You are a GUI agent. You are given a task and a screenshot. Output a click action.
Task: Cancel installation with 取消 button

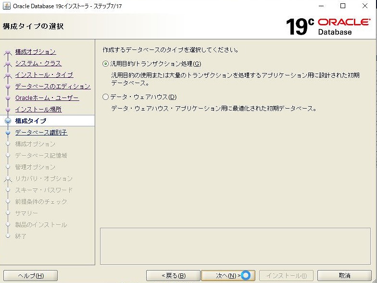344,276
